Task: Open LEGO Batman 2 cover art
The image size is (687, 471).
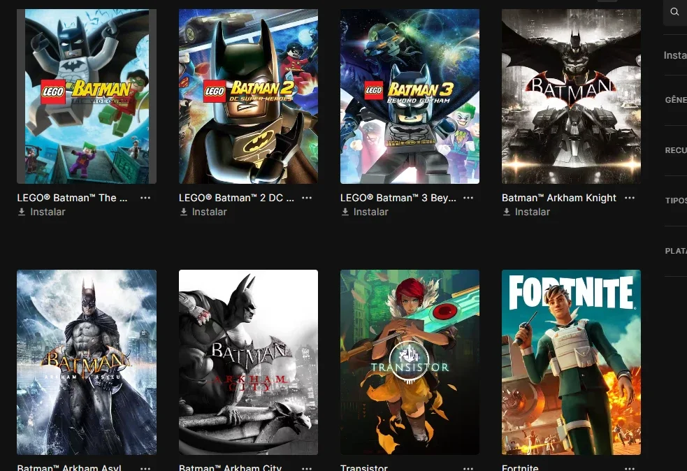Action: (248, 96)
